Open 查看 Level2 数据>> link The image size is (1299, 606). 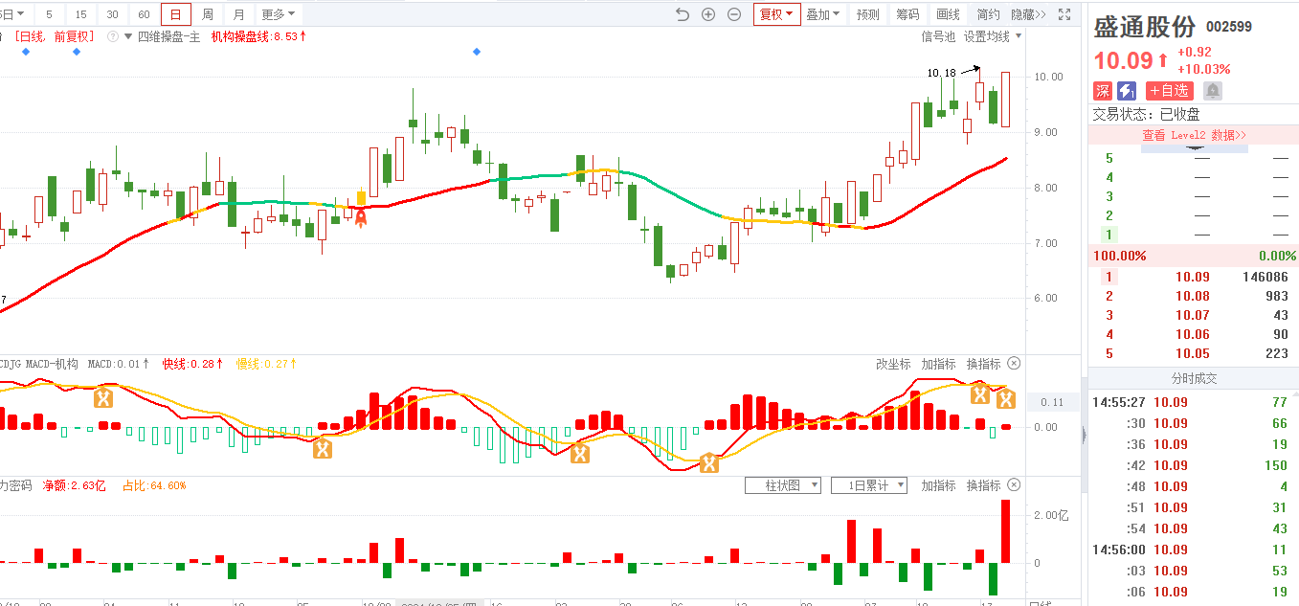[x=1194, y=135]
